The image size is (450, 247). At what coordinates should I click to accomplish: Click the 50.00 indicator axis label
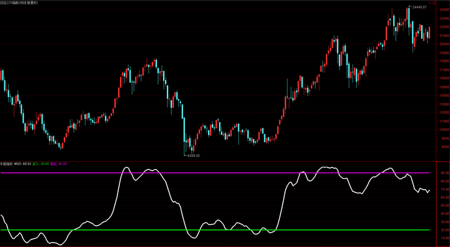445,206
